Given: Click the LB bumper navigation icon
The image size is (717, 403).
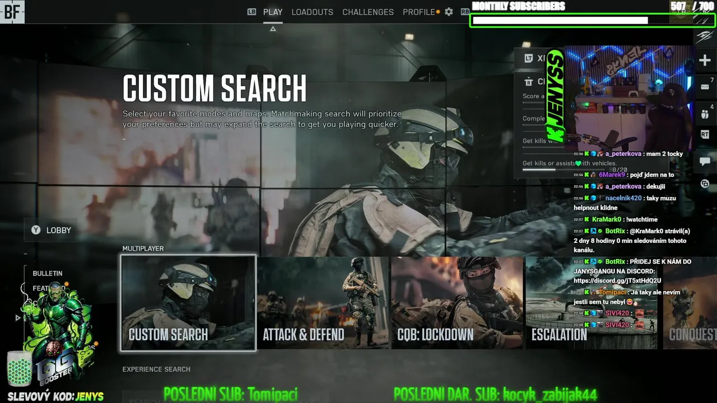Looking at the screenshot, I should pos(252,12).
